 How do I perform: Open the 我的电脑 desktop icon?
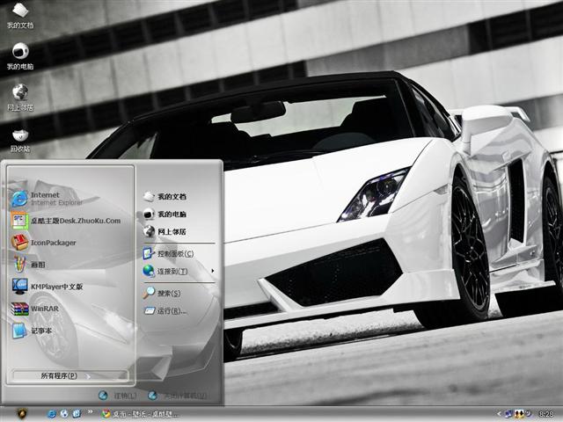(x=20, y=56)
